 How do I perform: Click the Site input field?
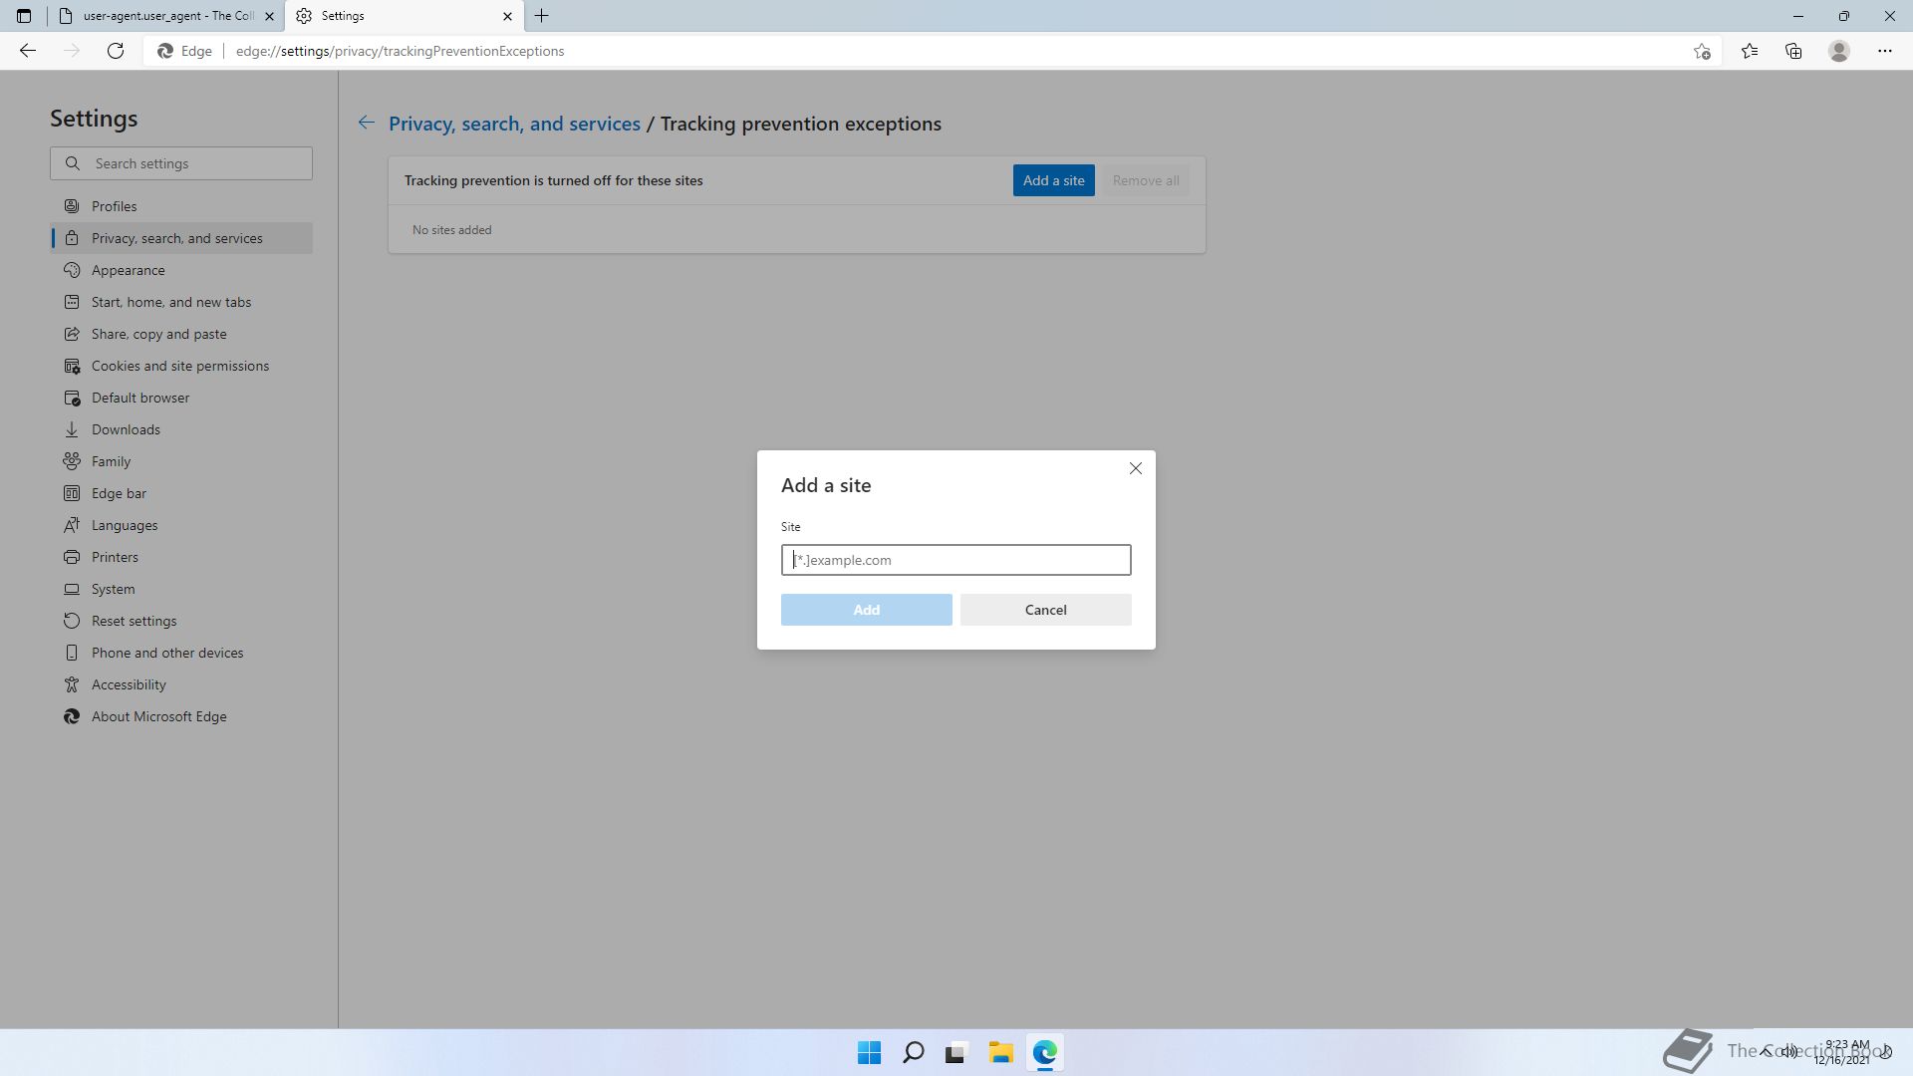[956, 560]
